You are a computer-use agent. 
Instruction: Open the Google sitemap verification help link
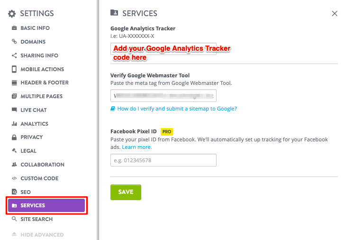176,109
